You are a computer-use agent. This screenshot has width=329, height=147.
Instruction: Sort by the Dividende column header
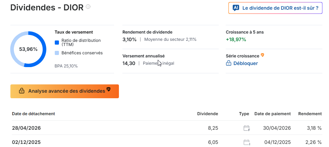click(208, 114)
